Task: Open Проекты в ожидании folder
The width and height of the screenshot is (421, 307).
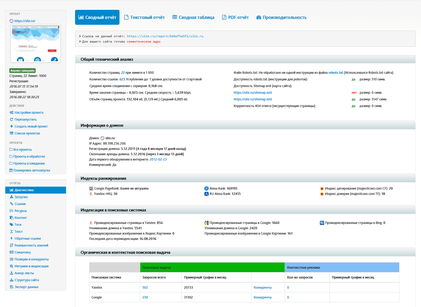Action: 29,163
